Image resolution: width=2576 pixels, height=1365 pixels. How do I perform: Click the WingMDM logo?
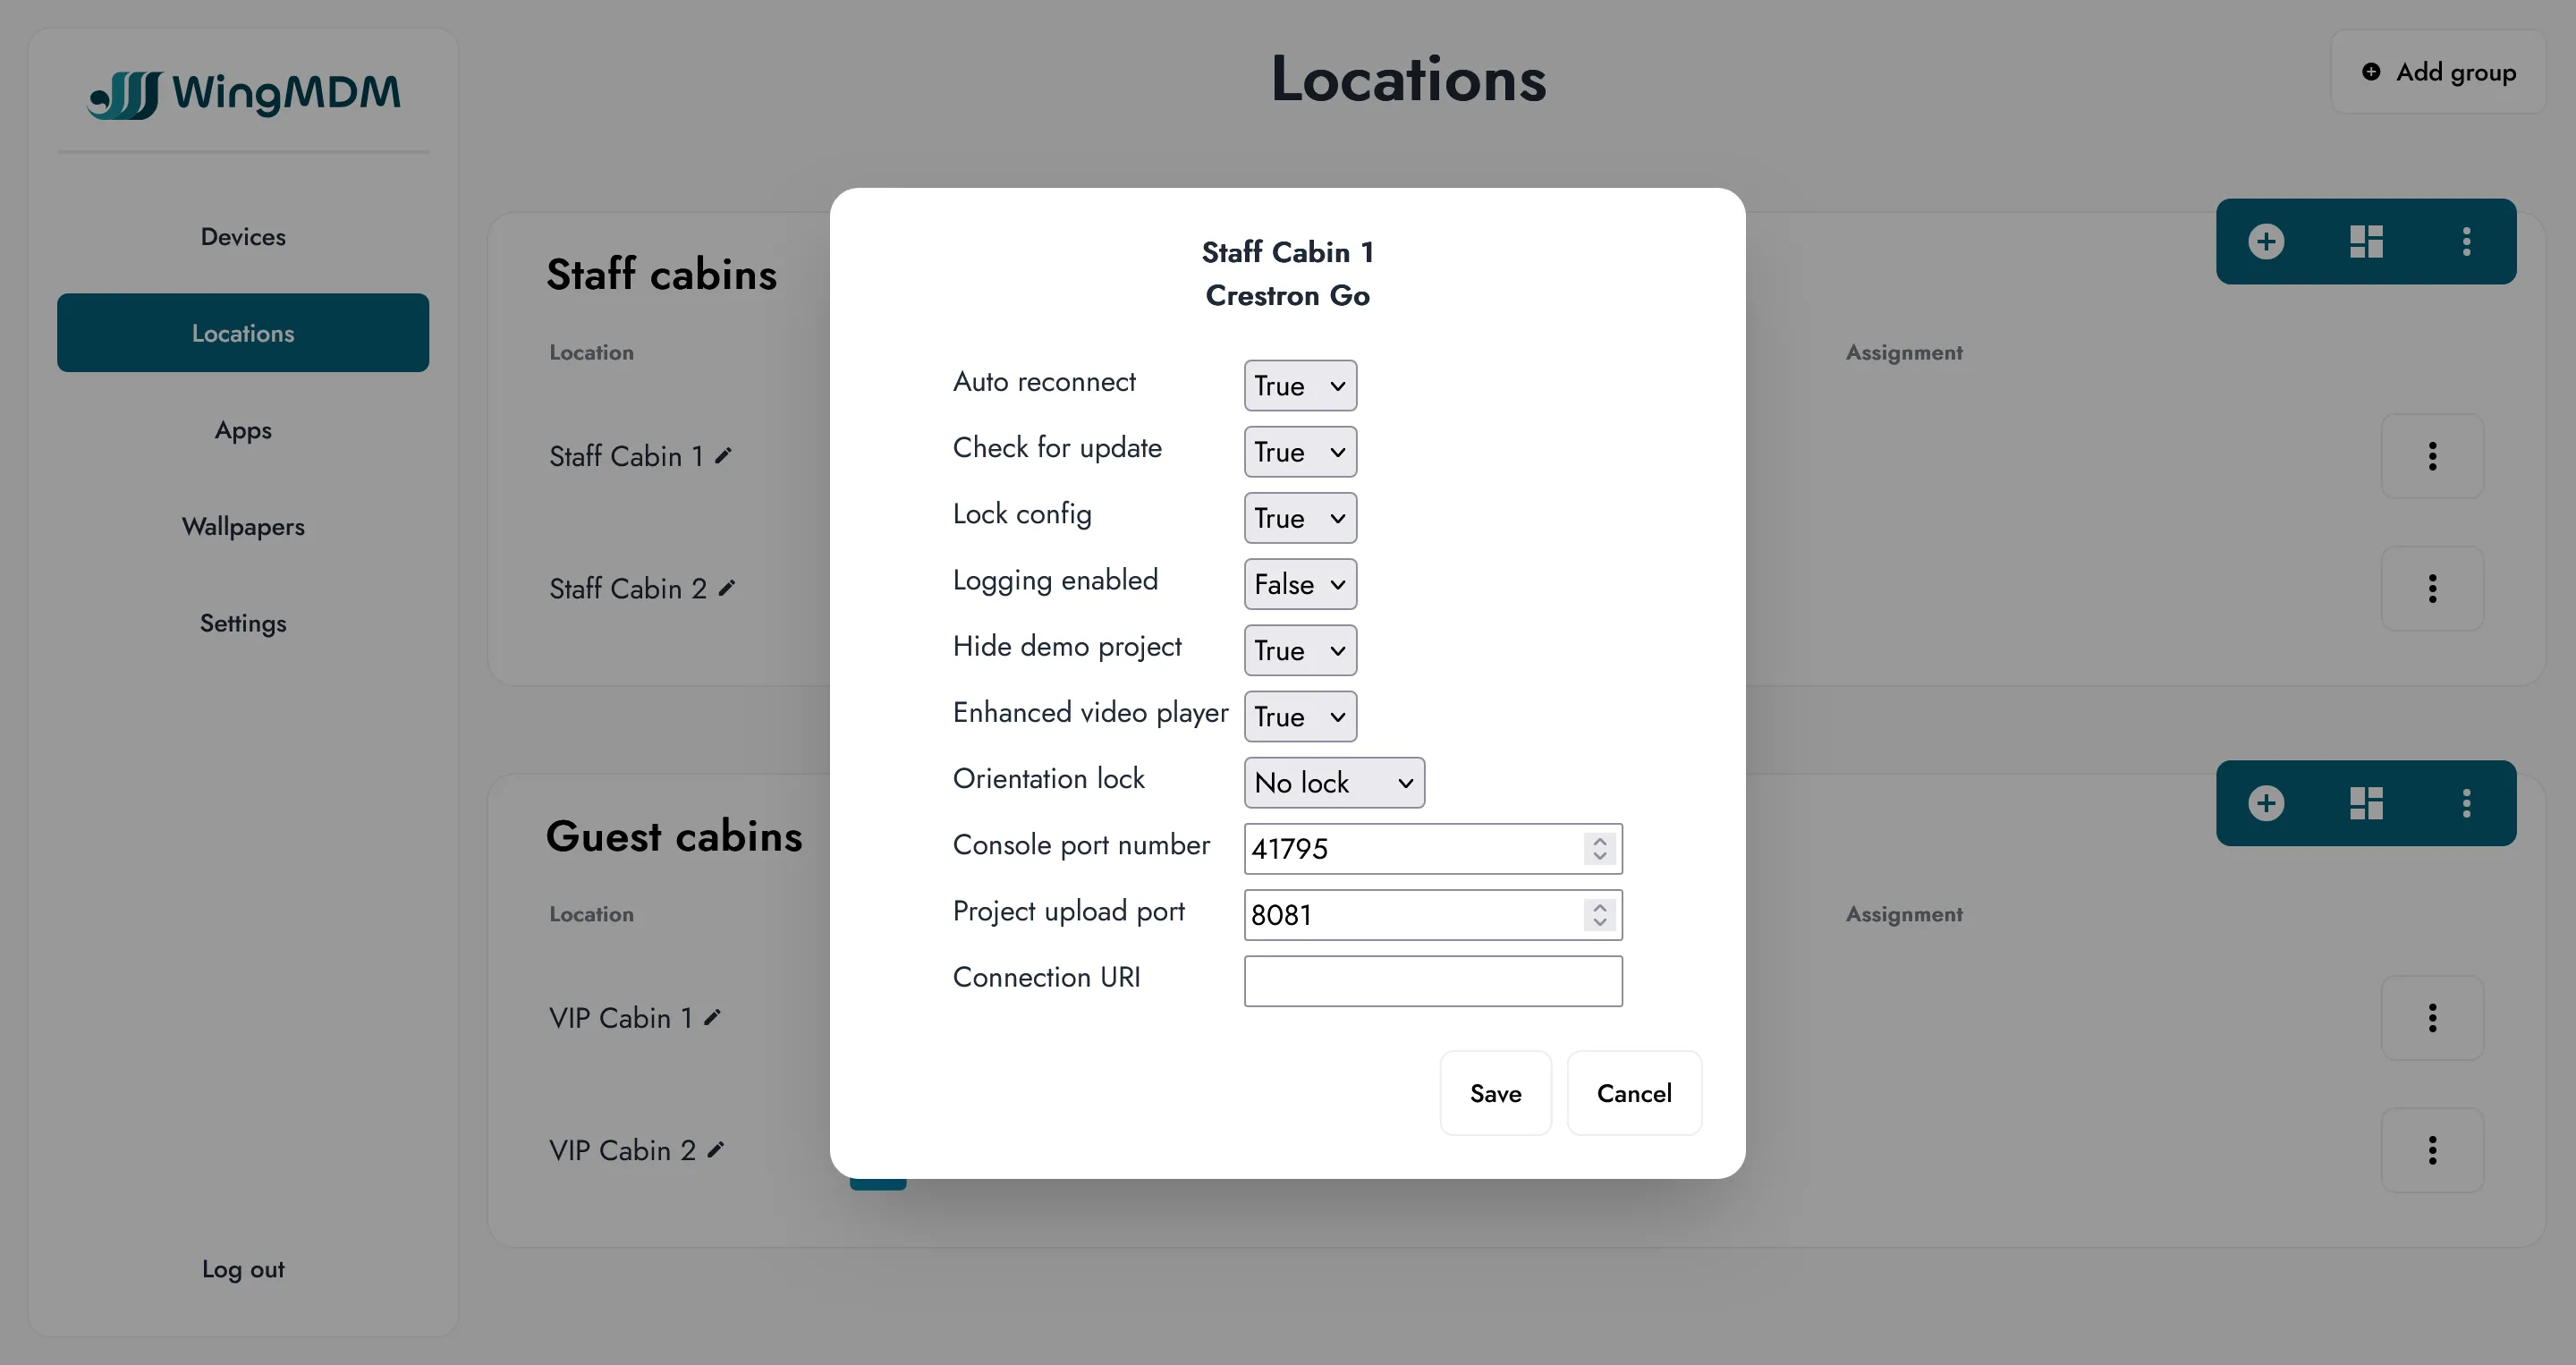coord(244,94)
